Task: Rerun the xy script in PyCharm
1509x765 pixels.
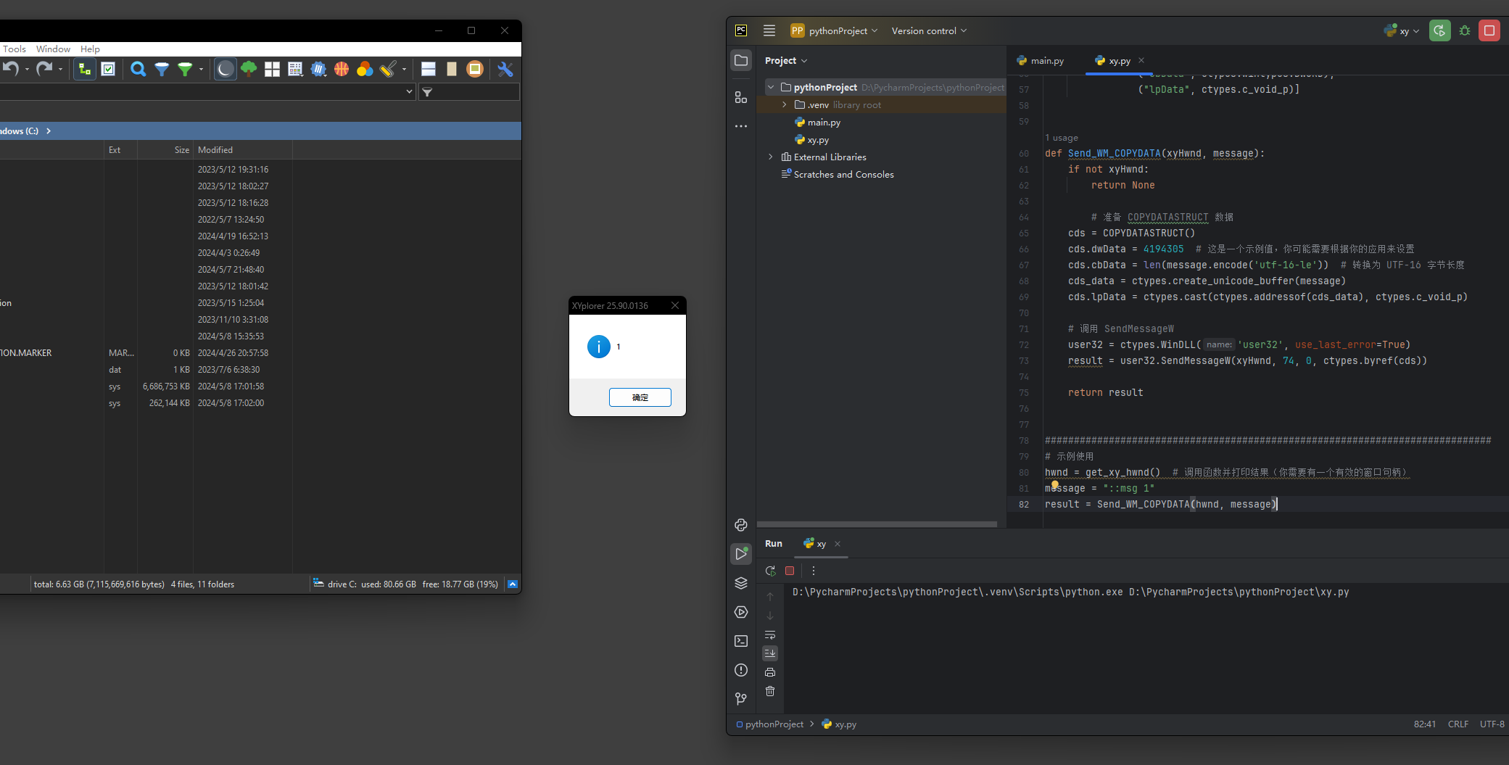Action: [x=770, y=571]
